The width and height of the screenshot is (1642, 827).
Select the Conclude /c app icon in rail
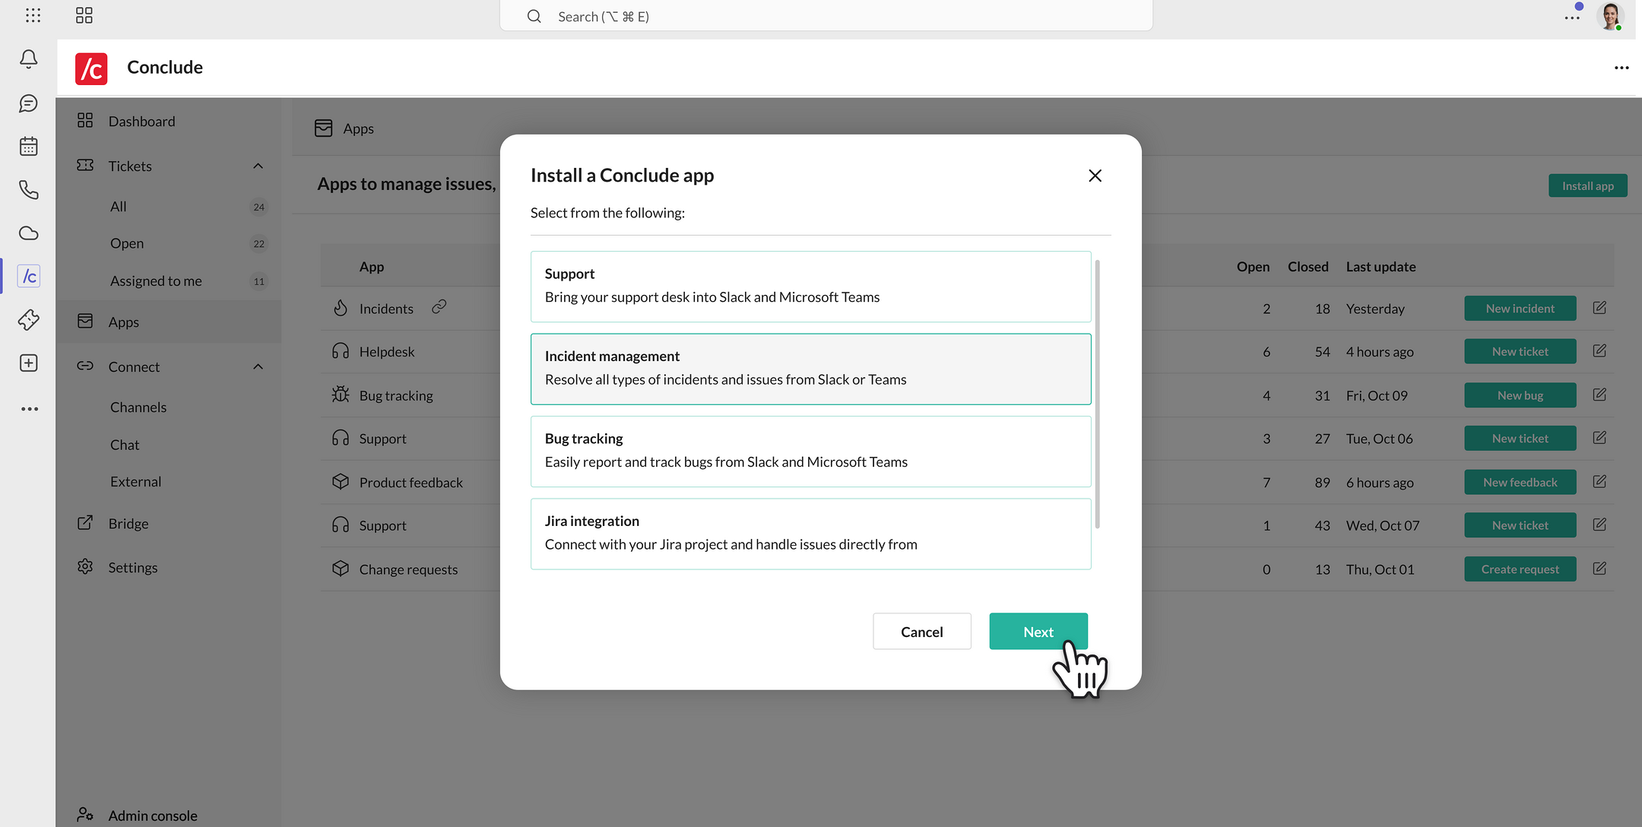(x=29, y=276)
